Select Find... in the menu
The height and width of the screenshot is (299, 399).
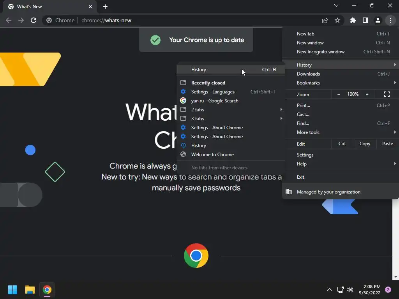pos(341,123)
